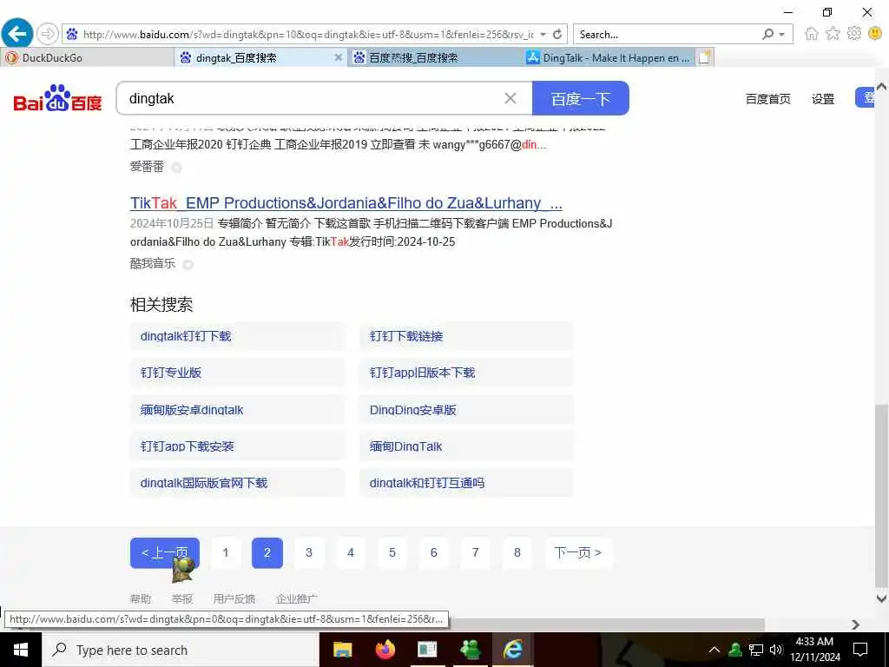Open the address bar dropdown arrow
Image resolution: width=889 pixels, height=667 pixels.
(543, 35)
